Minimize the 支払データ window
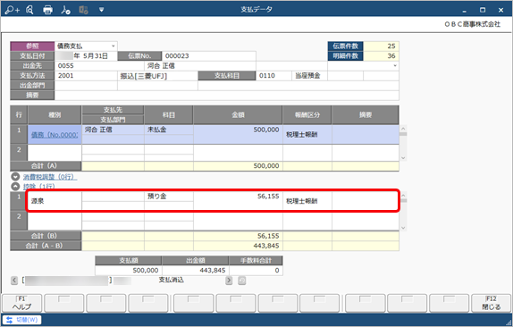This screenshot has height=327, width=513. point(464,11)
